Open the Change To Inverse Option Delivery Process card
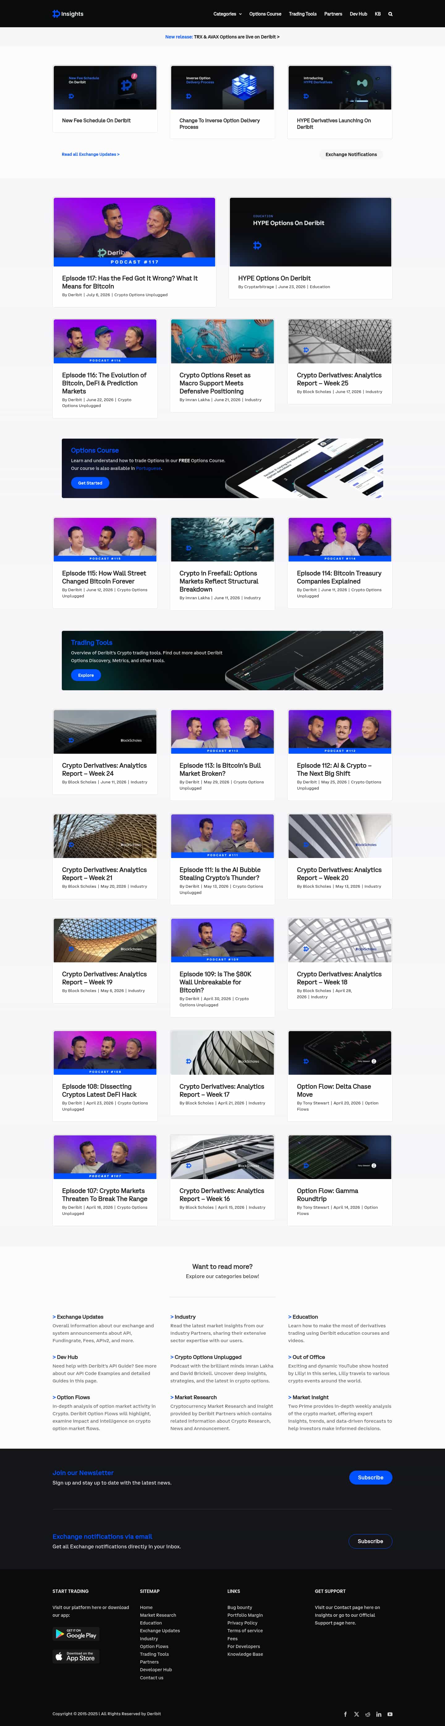Viewport: 445px width, 1726px height. [219, 124]
